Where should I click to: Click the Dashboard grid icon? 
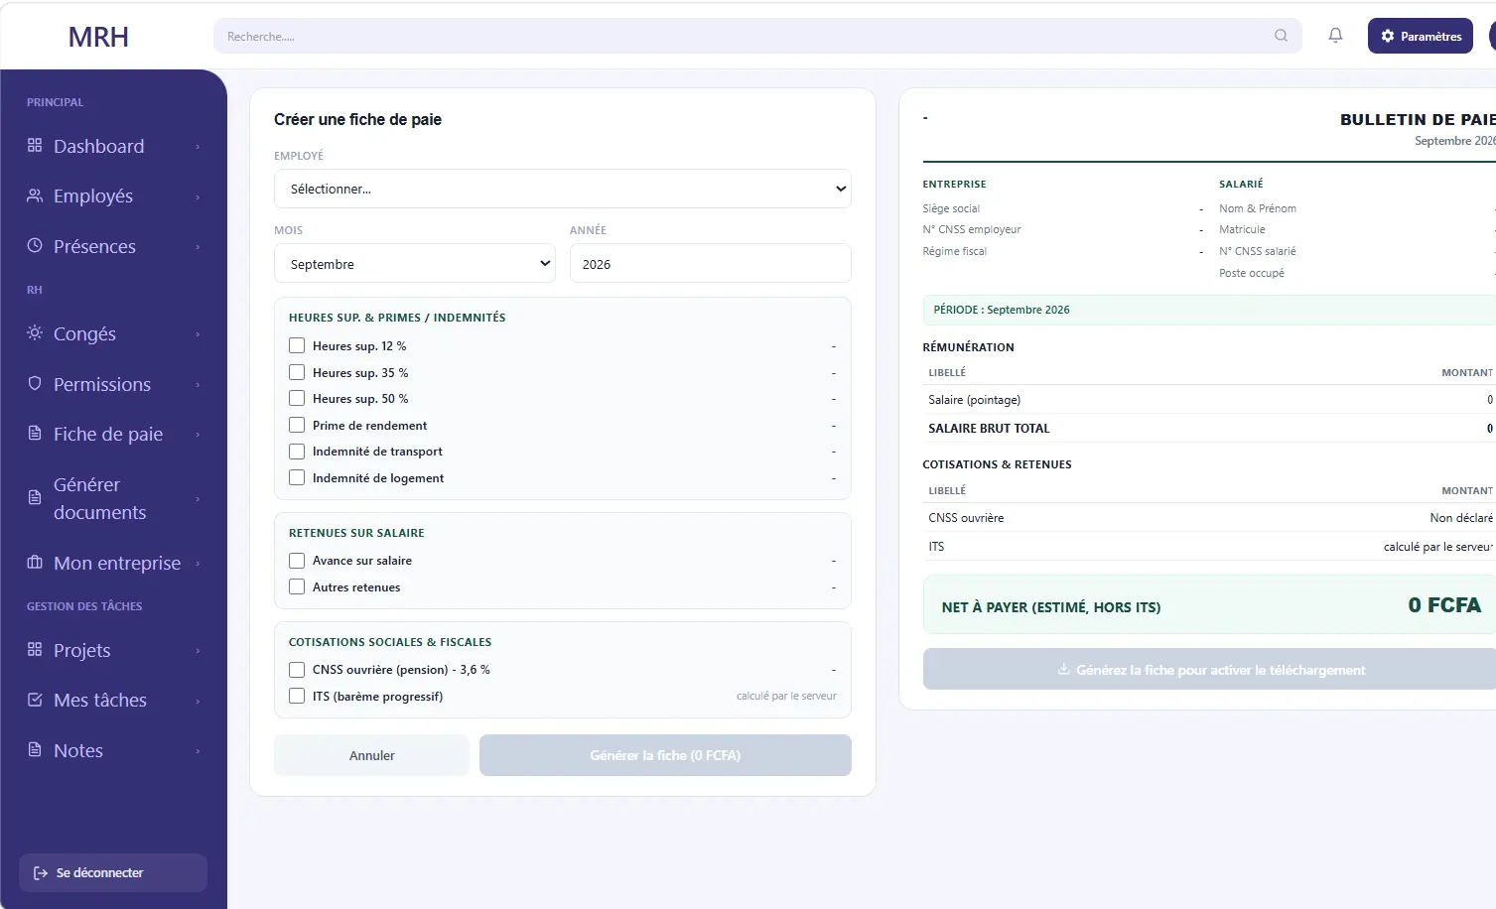click(35, 146)
